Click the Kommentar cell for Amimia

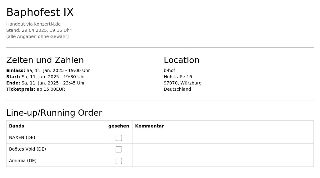coord(223,161)
